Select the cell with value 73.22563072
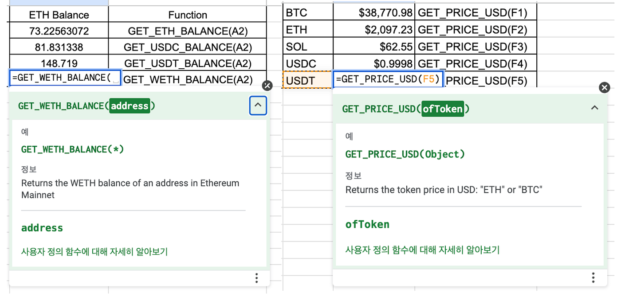This screenshot has width=621, height=297. tap(59, 31)
